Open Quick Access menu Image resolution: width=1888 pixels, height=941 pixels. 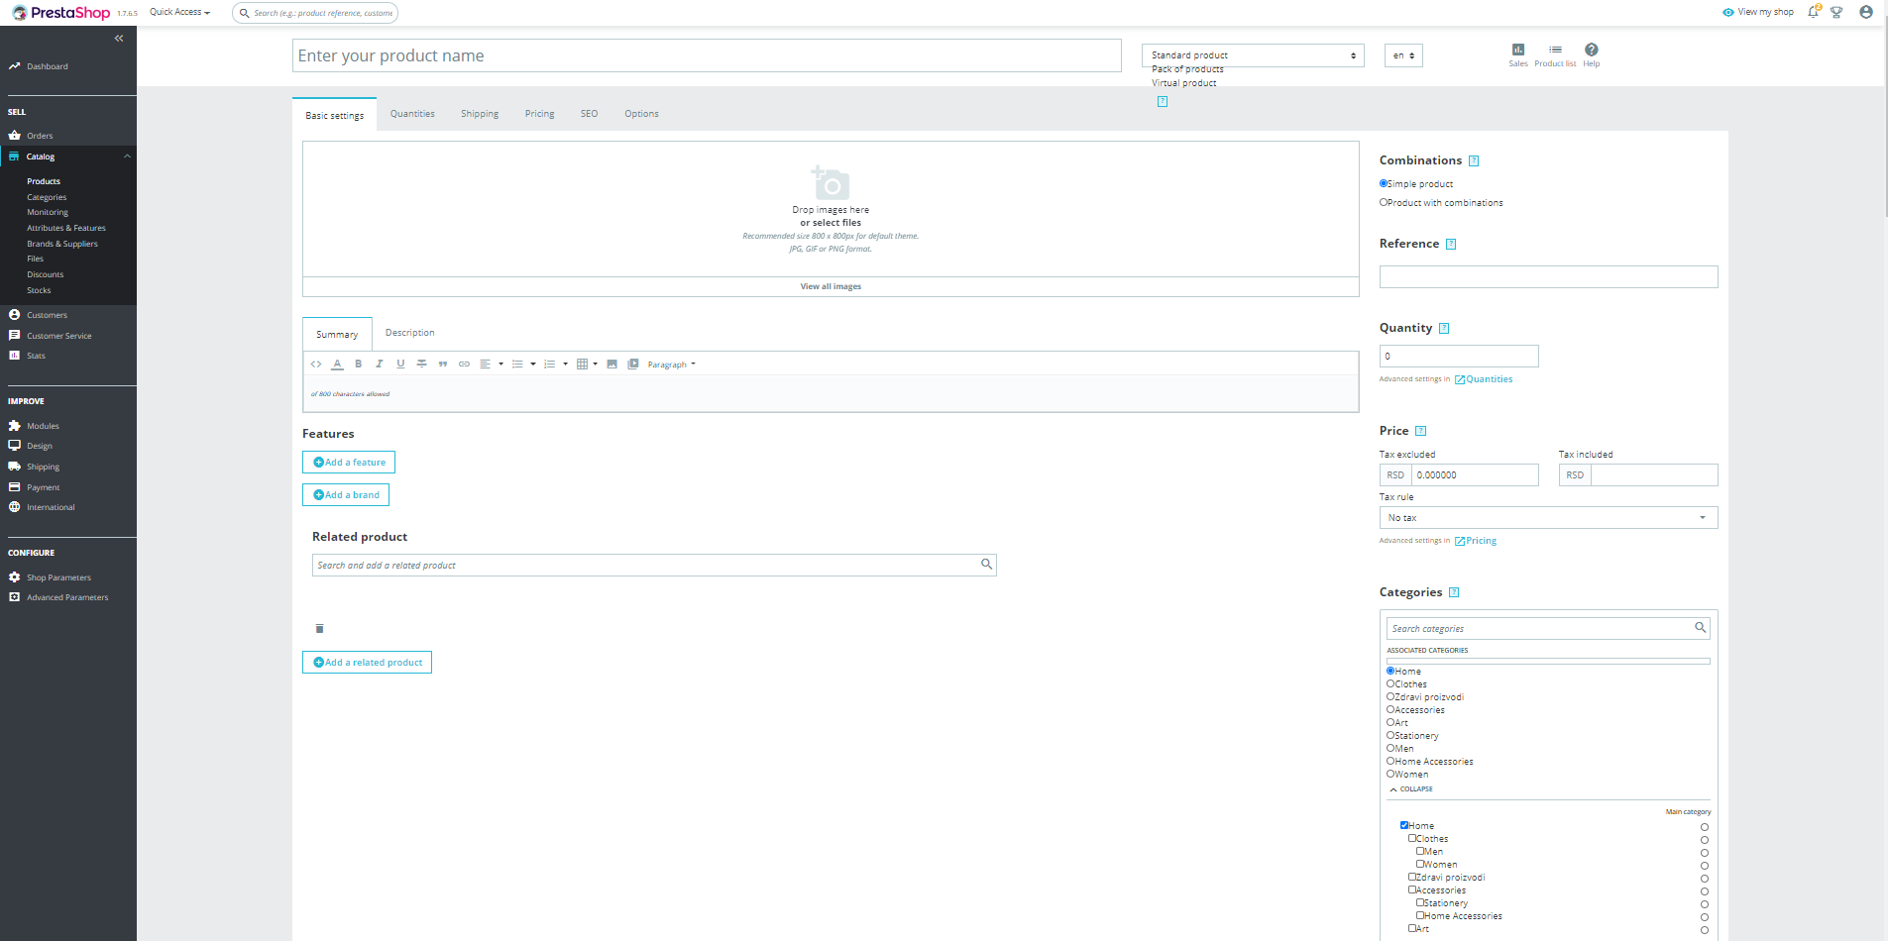(179, 12)
